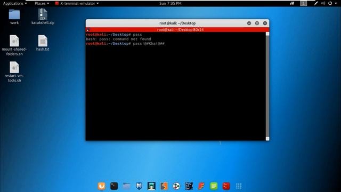Open the Applications menu
341x192 pixels.
click(15, 3)
